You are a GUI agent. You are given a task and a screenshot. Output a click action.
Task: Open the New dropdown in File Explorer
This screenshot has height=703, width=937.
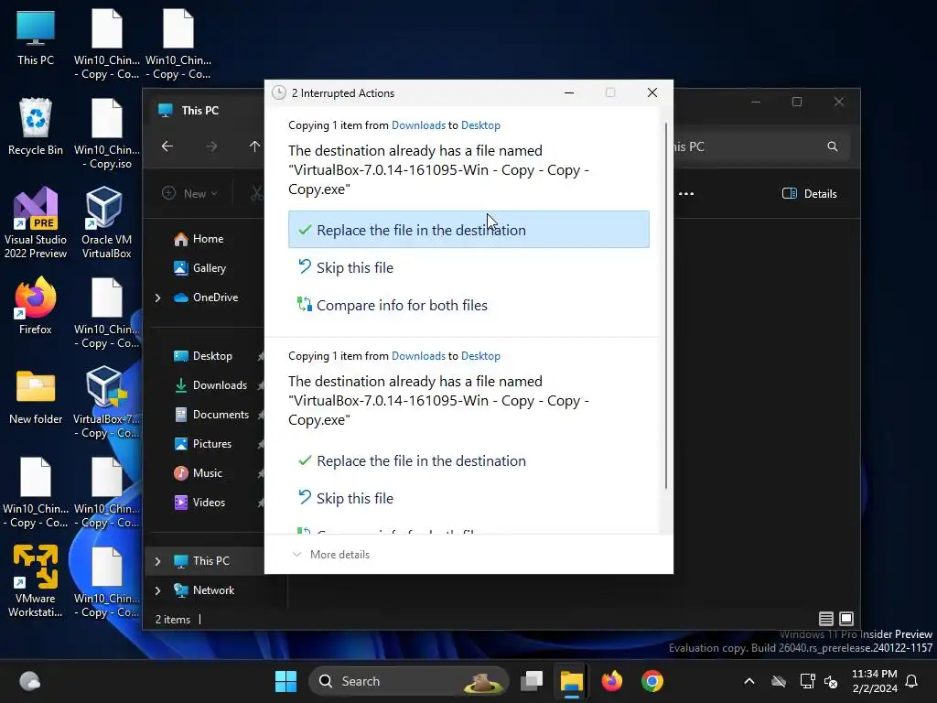coord(189,193)
